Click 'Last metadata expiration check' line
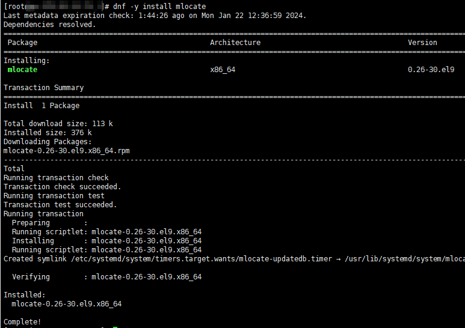The image size is (465, 328). [x=155, y=16]
